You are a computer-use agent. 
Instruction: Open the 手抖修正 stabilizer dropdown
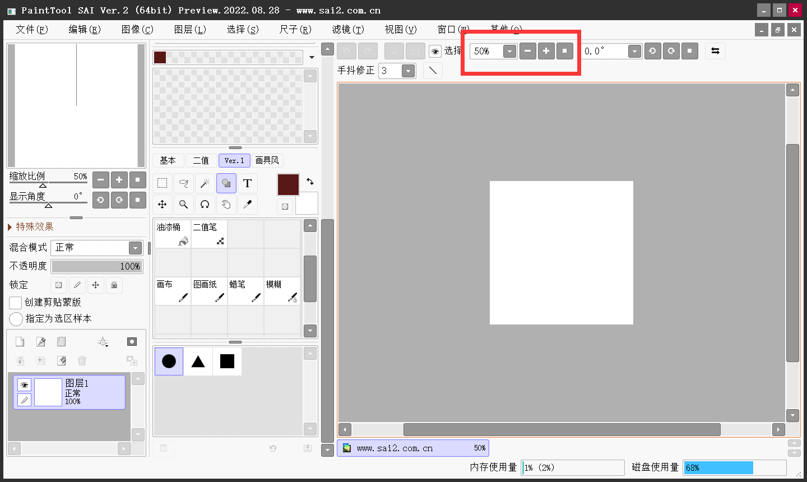click(409, 71)
